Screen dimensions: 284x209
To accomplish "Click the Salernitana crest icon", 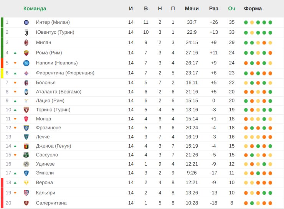I will pyautogui.click(x=26, y=203).
